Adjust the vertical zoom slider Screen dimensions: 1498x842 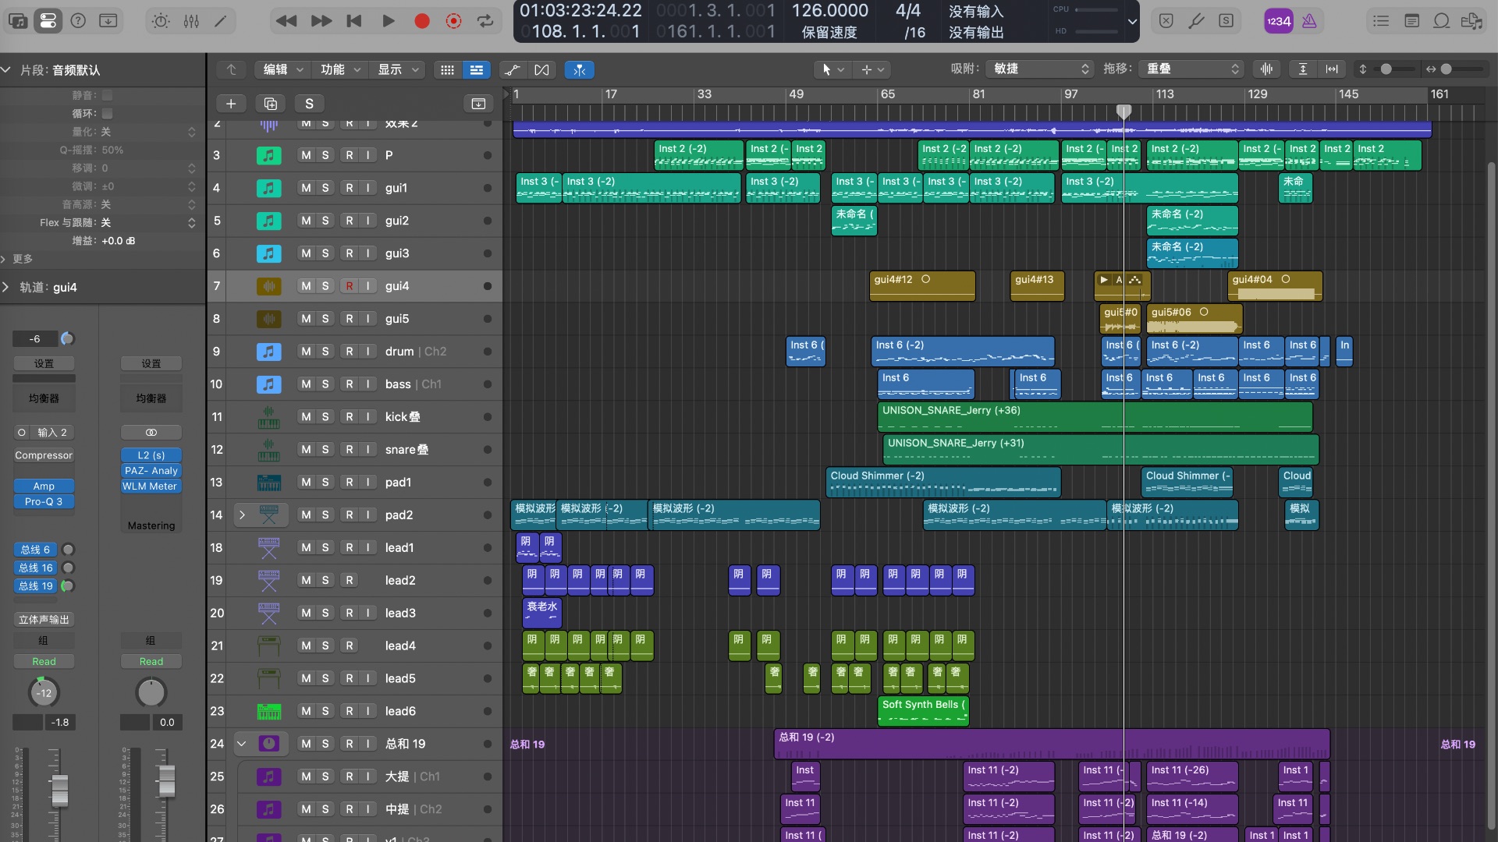coord(1386,69)
